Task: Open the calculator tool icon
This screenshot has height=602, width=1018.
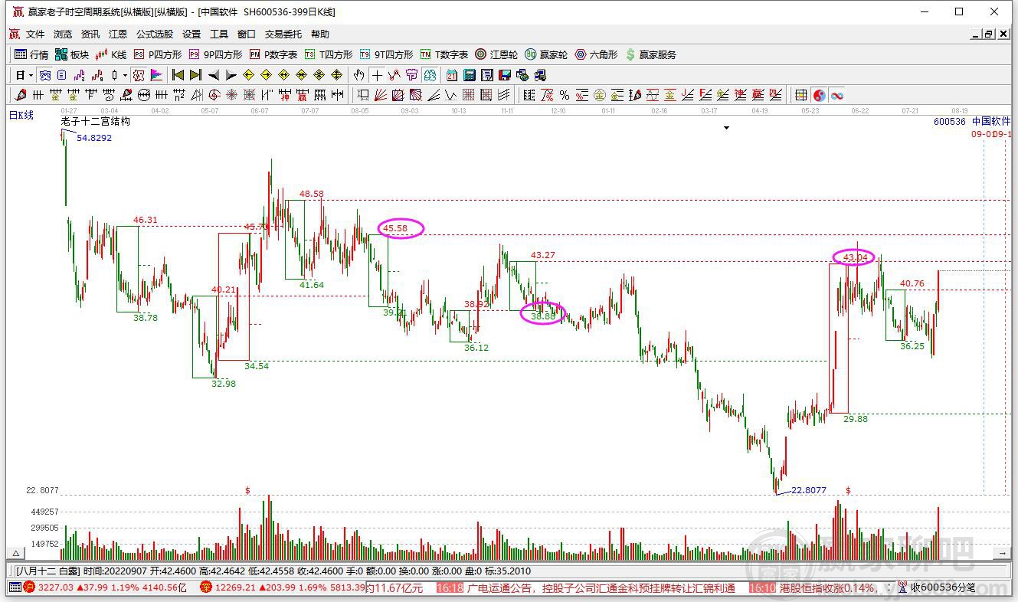Action: pyautogui.click(x=470, y=75)
